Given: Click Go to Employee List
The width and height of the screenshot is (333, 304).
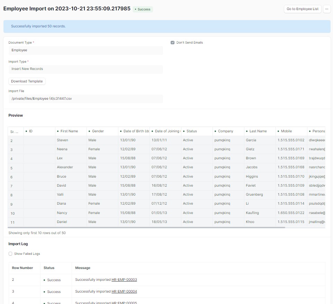Looking at the screenshot, I should 302,9.
